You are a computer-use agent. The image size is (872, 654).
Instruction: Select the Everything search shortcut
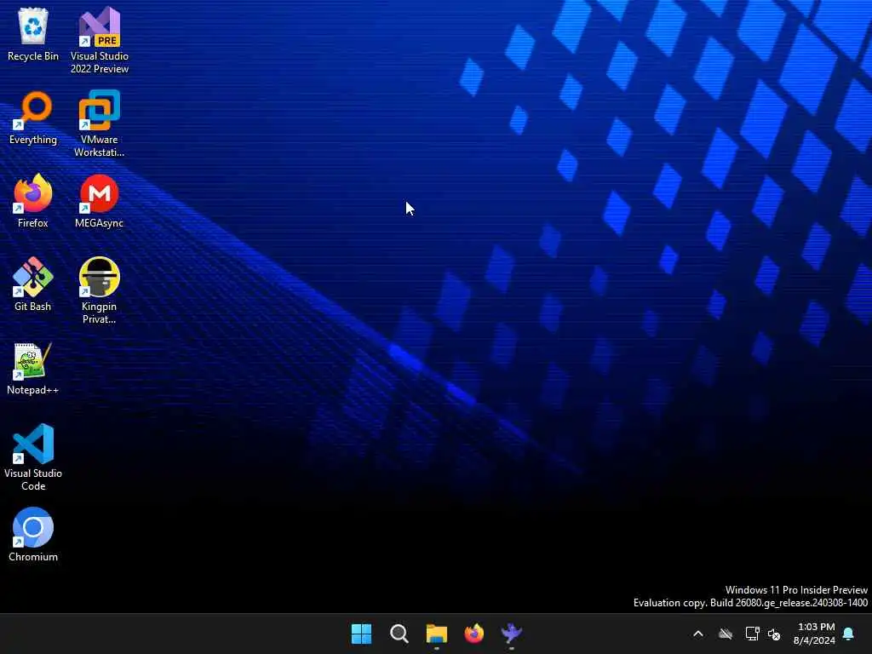33,118
